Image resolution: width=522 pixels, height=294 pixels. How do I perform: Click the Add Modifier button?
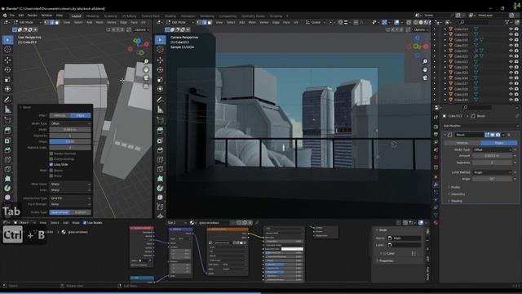480,126
